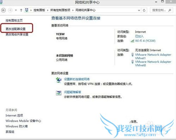Open the address bar history dropdown
Viewport: 176px width, 140px height.
[139, 10]
